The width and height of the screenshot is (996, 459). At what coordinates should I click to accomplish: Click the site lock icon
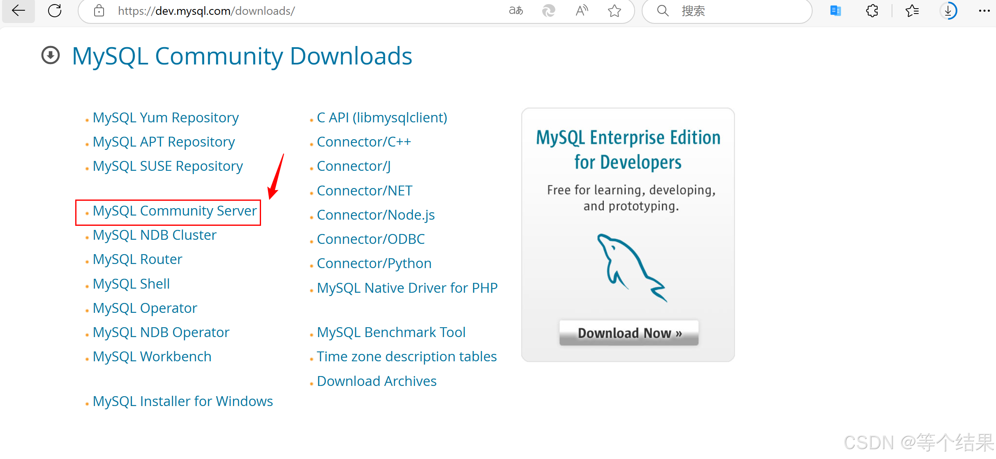(99, 11)
